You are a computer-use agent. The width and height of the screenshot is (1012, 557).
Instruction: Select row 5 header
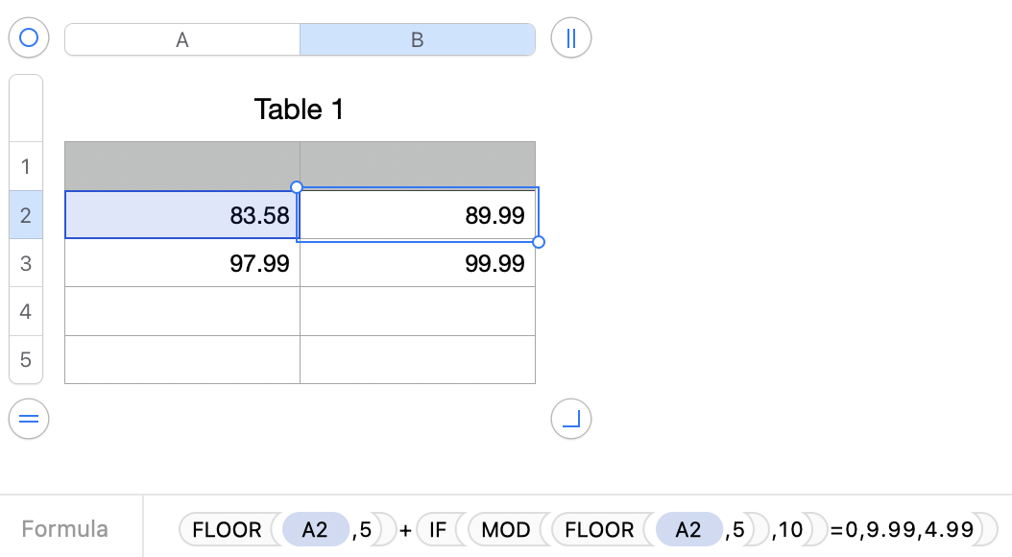pos(26,360)
